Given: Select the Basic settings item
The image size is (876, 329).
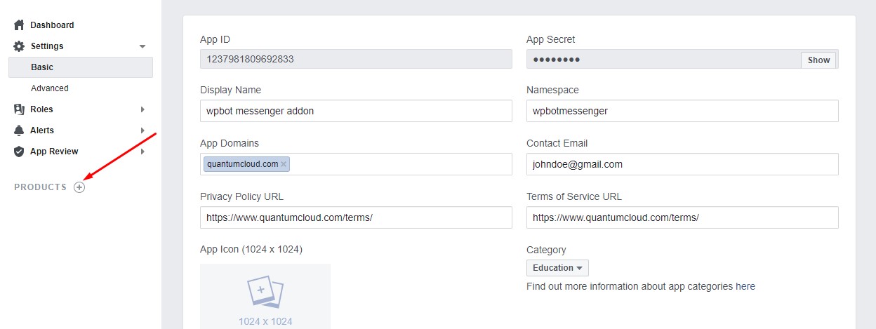Looking at the screenshot, I should click(81, 67).
